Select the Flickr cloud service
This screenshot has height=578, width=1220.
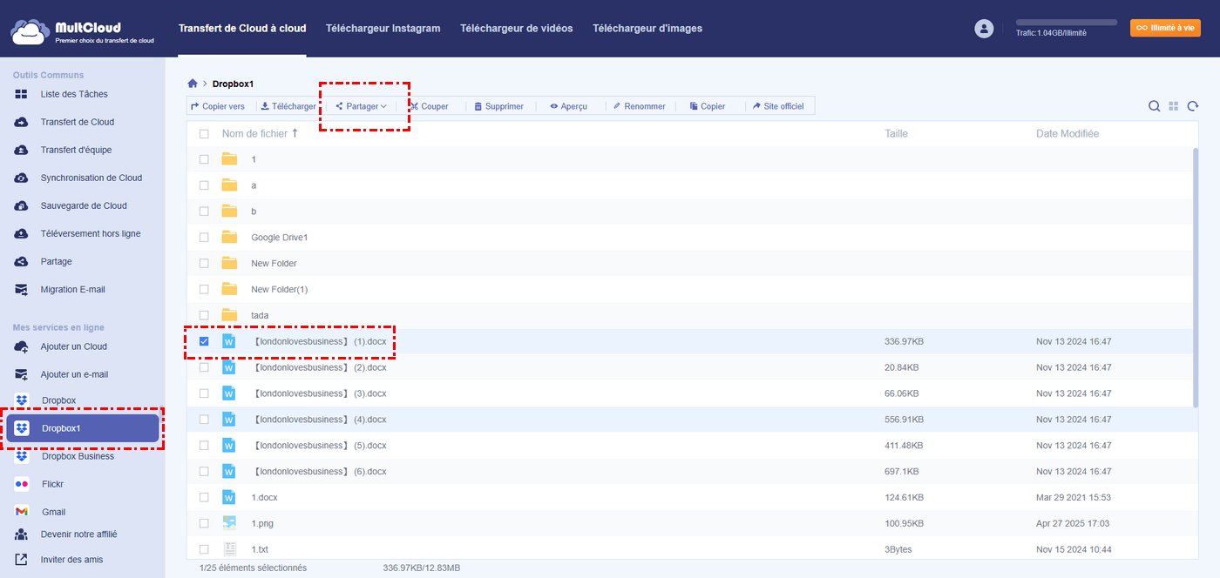coord(52,484)
